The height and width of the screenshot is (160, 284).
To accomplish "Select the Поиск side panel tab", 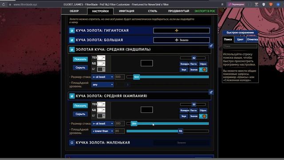I will point(228,40).
